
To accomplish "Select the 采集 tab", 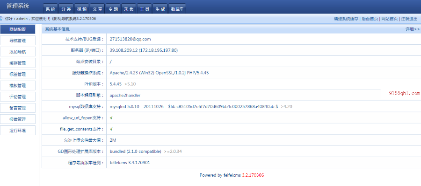I will [129, 9].
